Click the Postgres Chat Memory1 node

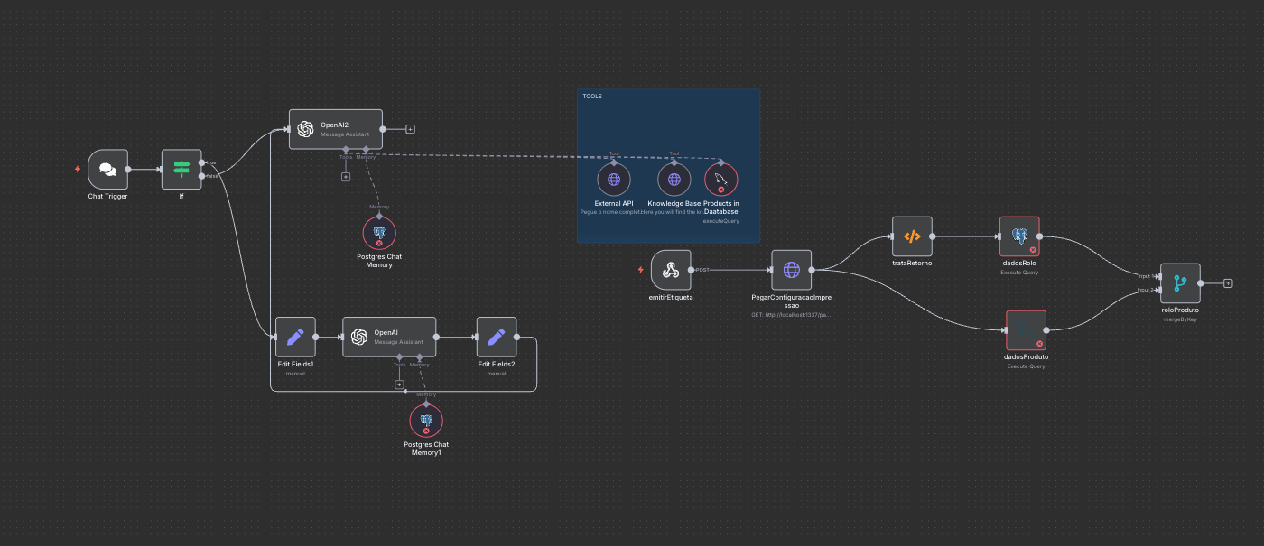tap(426, 421)
